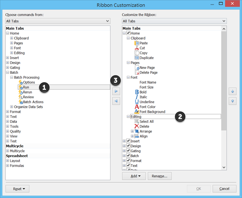This screenshot has width=242, height=198.
Task: Expand the Arrange group in right tree
Action: coord(132,131)
